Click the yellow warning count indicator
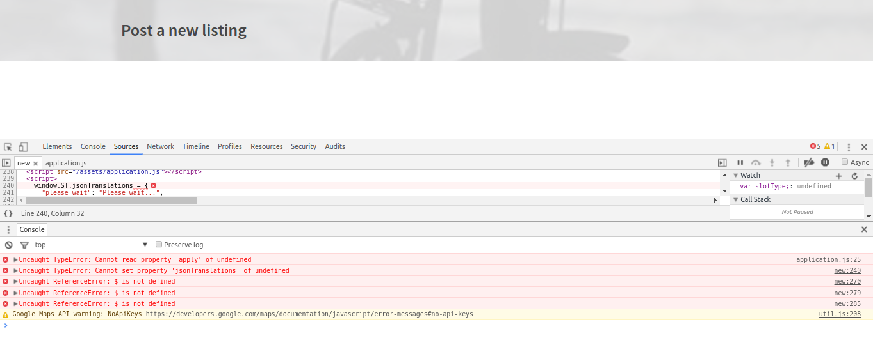Viewport: 873px width, 361px height. 829,146
